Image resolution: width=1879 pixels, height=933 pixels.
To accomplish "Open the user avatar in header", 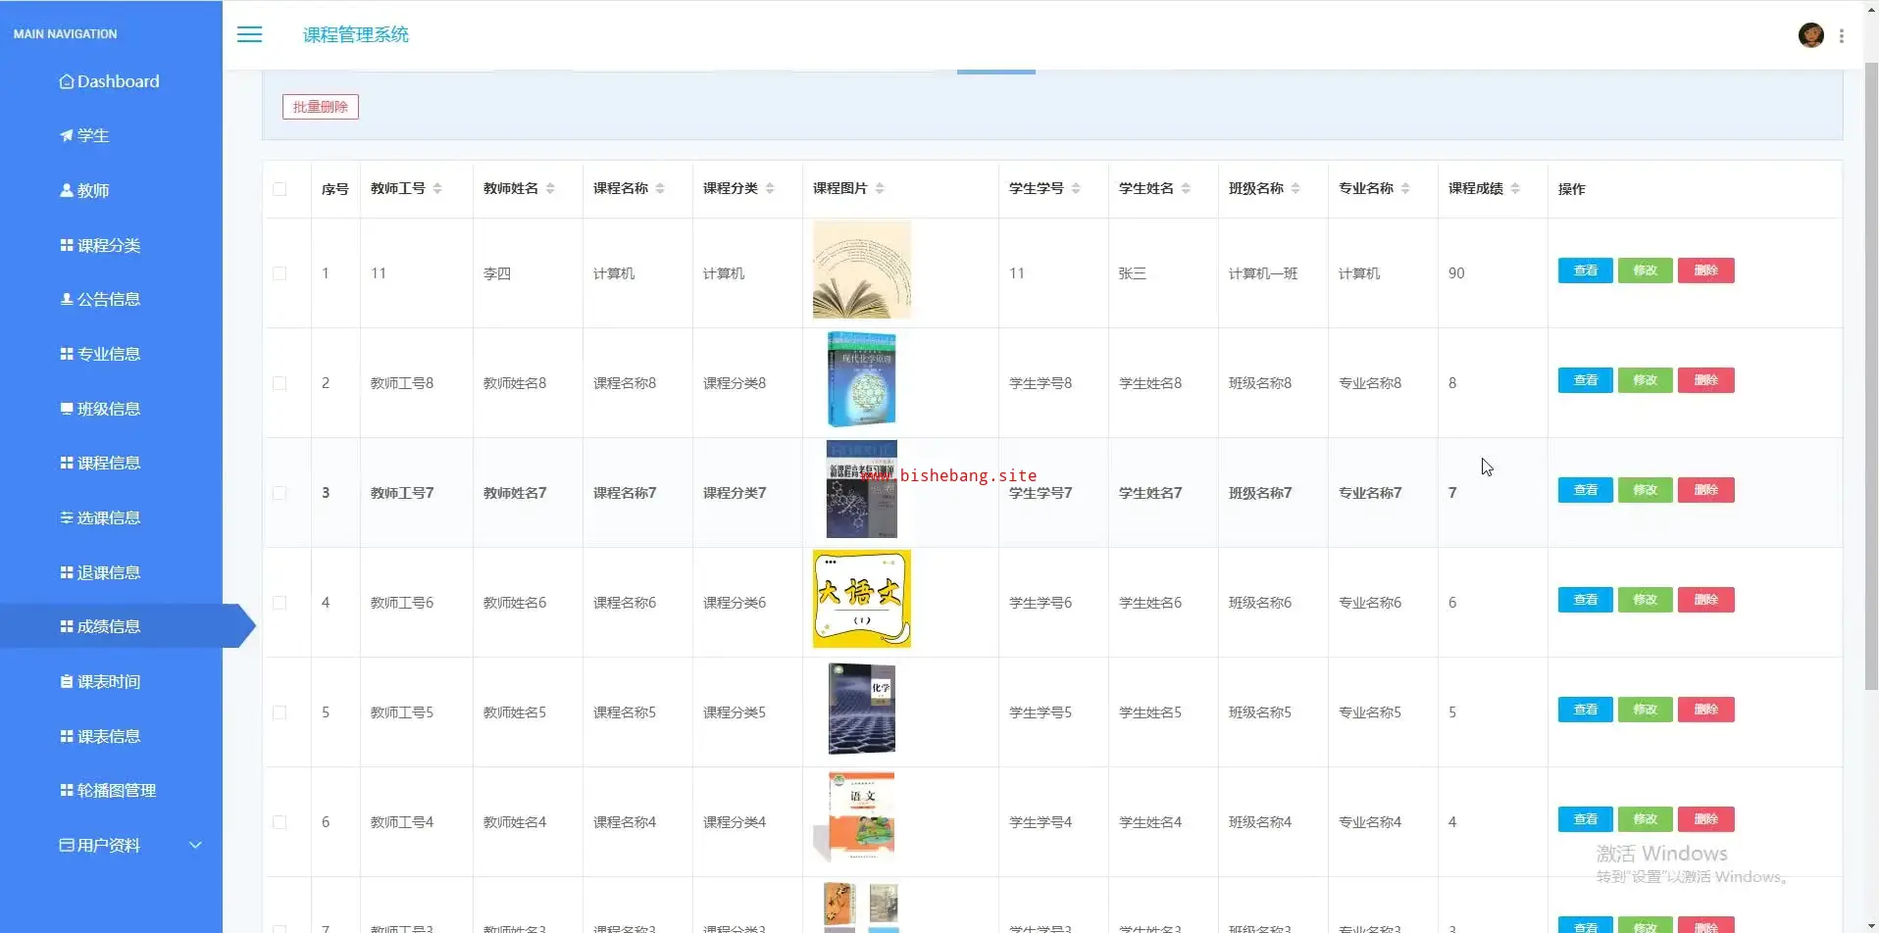I will point(1810,35).
